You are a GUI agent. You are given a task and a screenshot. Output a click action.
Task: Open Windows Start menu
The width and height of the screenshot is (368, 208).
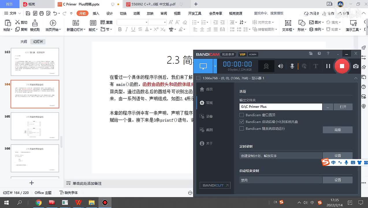point(6,203)
